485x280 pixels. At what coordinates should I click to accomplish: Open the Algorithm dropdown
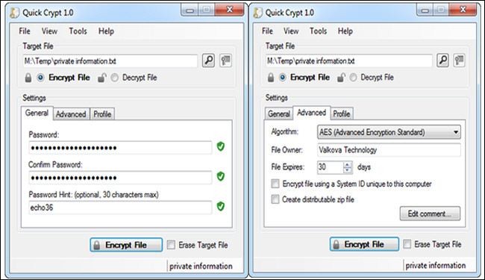[389, 132]
